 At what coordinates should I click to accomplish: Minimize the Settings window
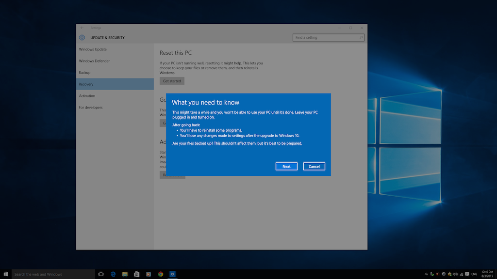click(339, 28)
